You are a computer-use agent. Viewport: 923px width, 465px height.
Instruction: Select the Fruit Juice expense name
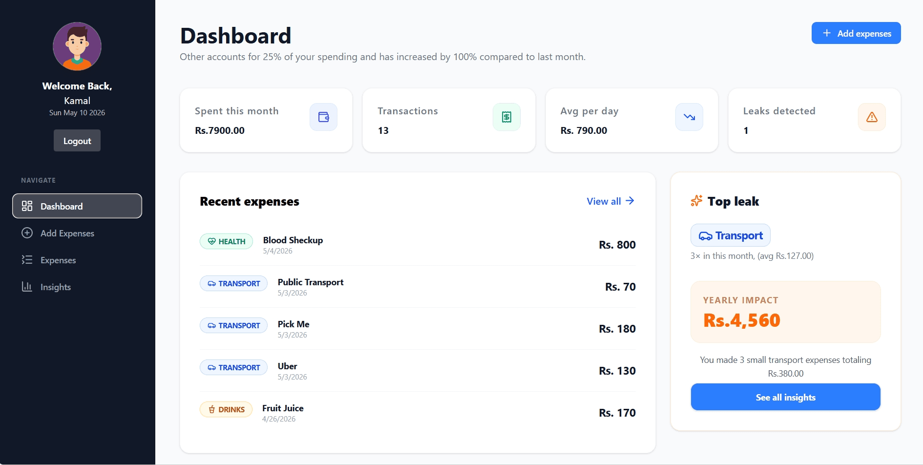[x=283, y=408]
